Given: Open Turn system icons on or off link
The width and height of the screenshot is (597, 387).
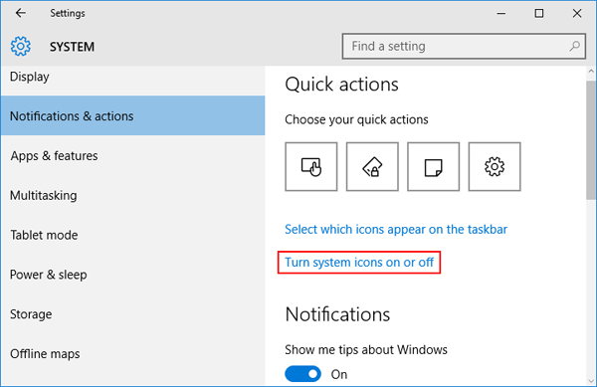Looking at the screenshot, I should pyautogui.click(x=359, y=263).
